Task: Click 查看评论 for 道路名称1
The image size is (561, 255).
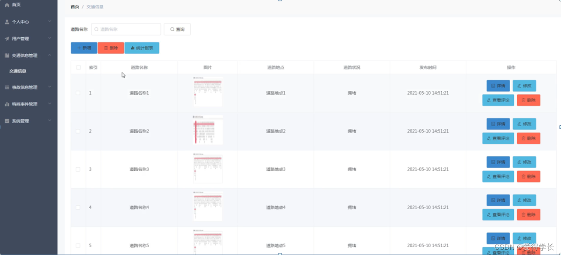Action: 498,100
